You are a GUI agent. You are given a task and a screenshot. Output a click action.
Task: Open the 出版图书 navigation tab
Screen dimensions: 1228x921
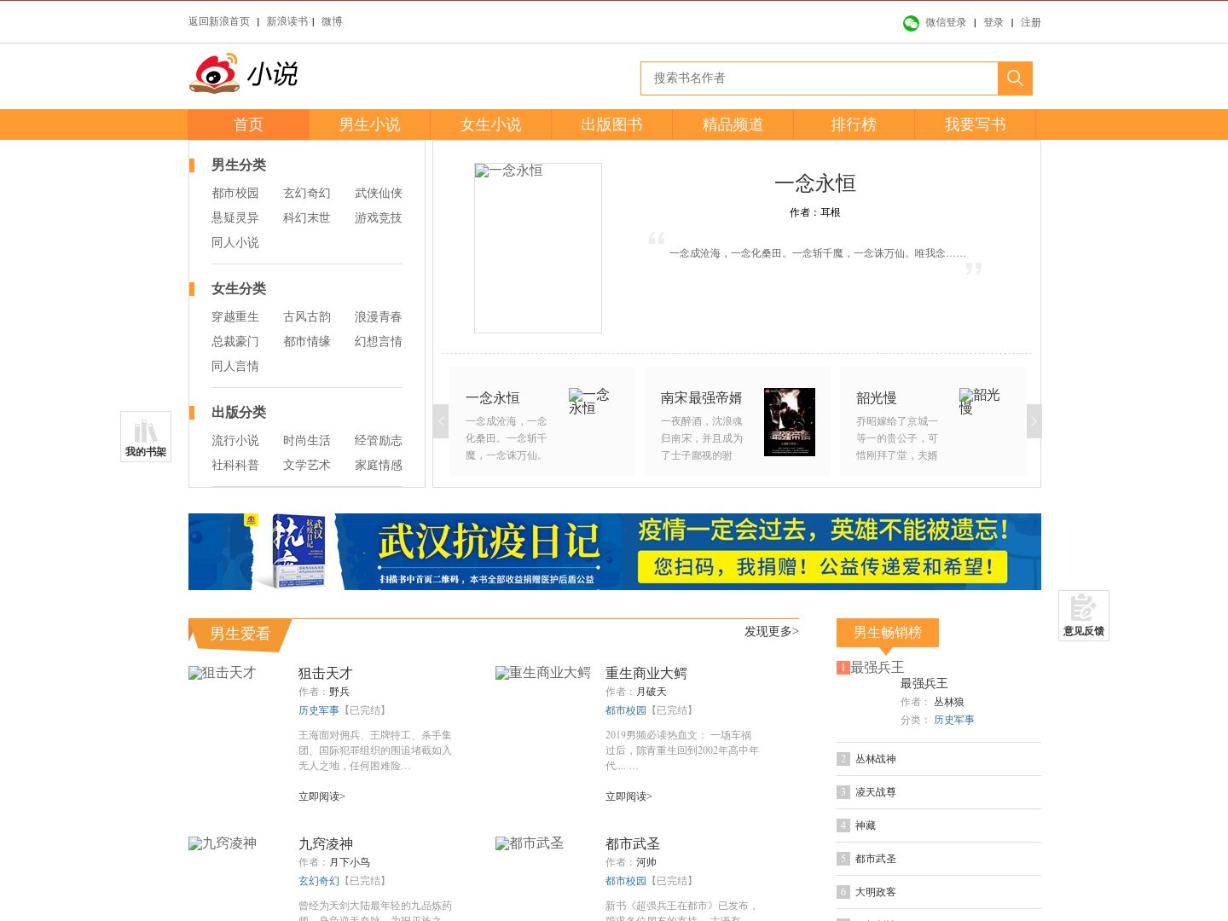tap(611, 125)
